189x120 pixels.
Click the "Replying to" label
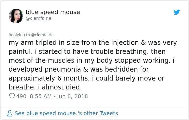pos(19,35)
